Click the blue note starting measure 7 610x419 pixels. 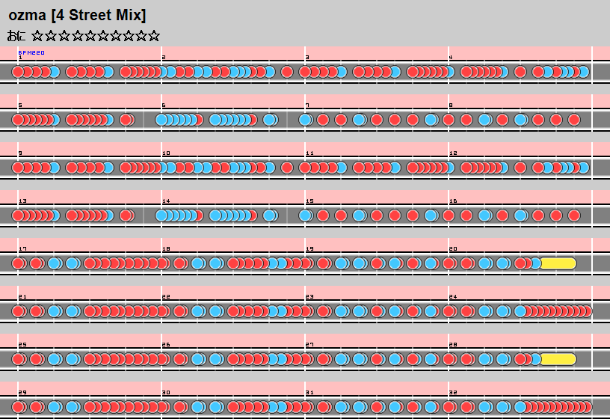[306, 120]
